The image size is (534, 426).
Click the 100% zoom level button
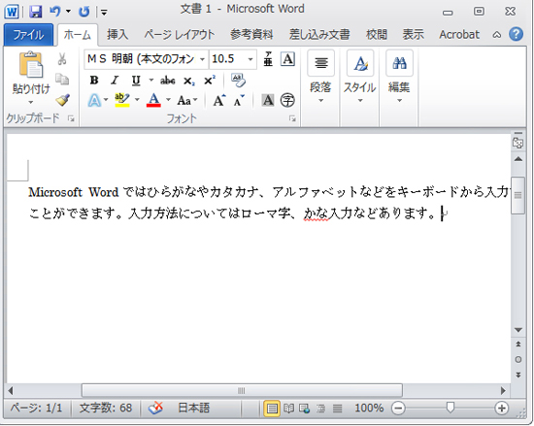tap(369, 408)
